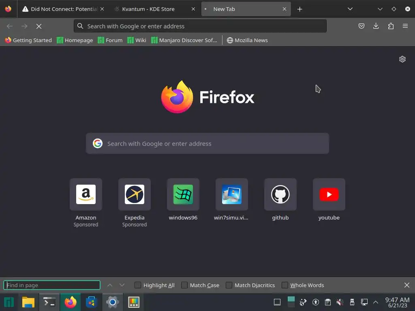This screenshot has width=415, height=311.
Task: Close the Did Not Connect tab
Action: [x=102, y=9]
